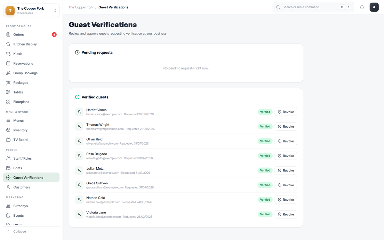Image resolution: width=384 pixels, height=240 pixels.
Task: Open the Events sidebar item
Action: 31,216
